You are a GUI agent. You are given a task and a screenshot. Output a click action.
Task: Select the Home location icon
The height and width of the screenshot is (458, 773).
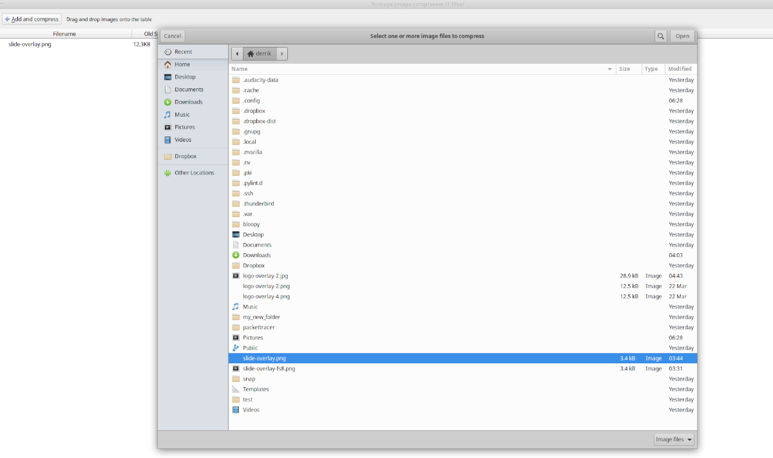(x=169, y=64)
